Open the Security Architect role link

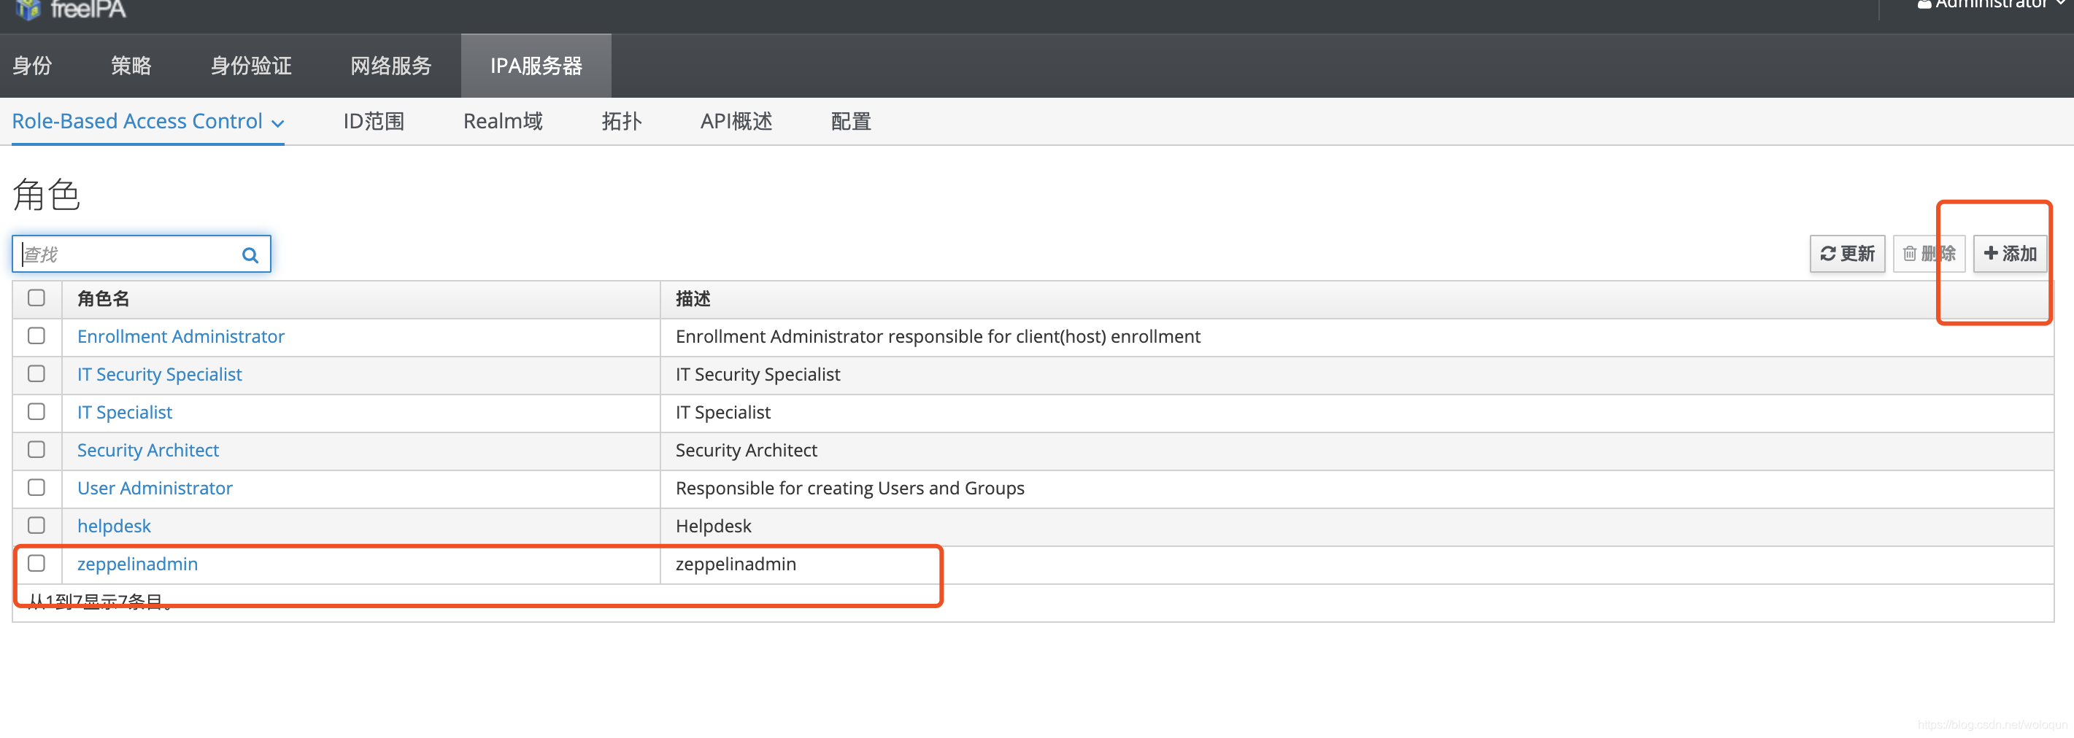[148, 450]
